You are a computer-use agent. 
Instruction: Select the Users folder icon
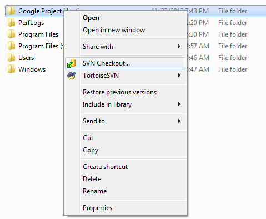(11, 58)
